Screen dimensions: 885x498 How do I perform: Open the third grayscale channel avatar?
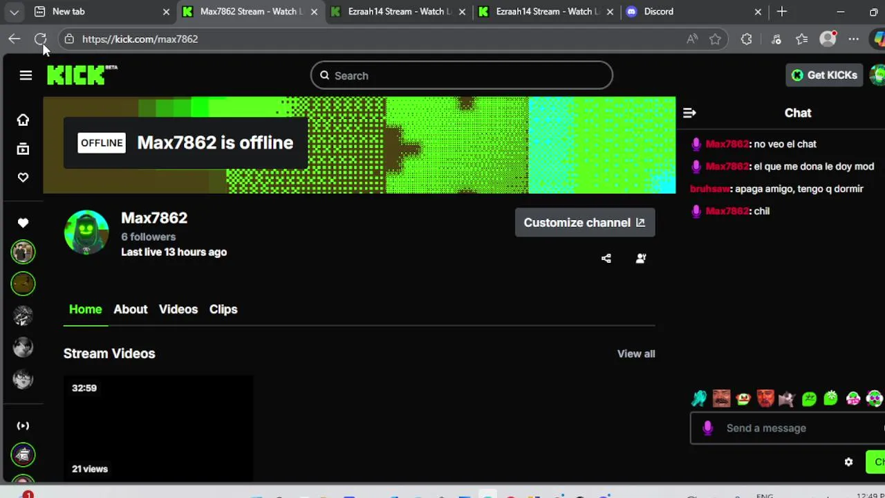click(23, 316)
